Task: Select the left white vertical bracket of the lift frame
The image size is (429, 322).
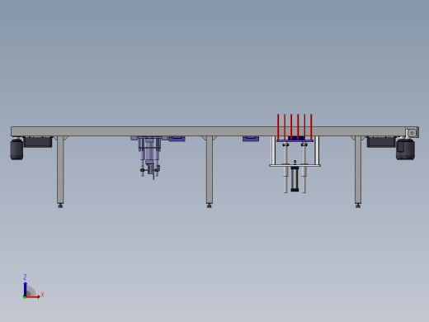Action: [273, 150]
